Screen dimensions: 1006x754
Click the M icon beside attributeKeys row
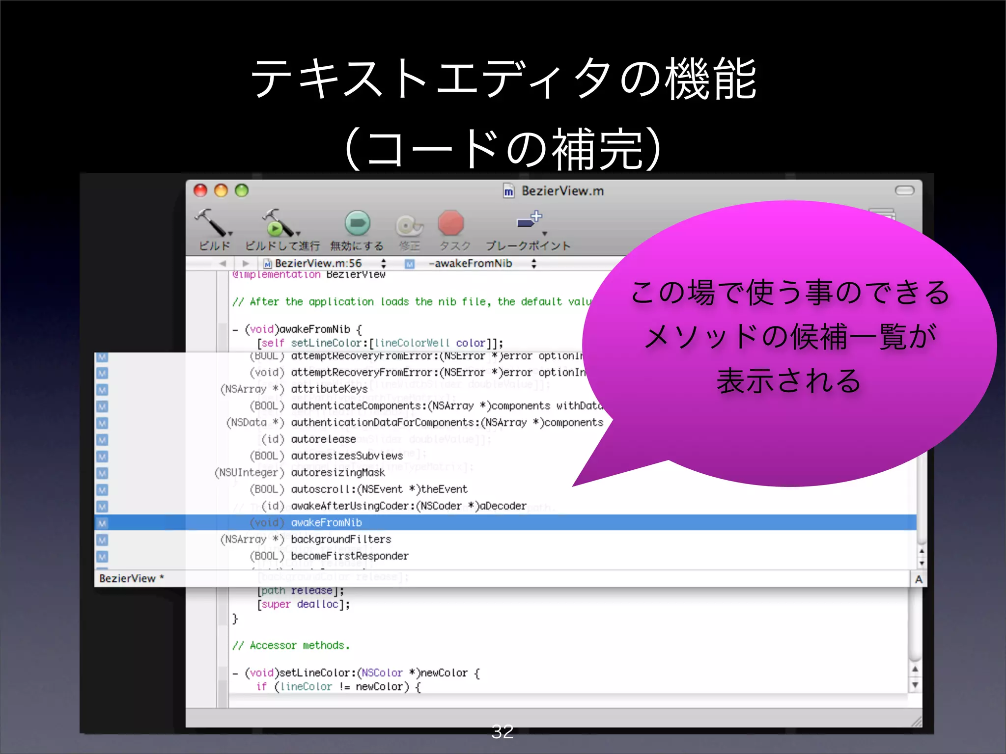click(102, 390)
